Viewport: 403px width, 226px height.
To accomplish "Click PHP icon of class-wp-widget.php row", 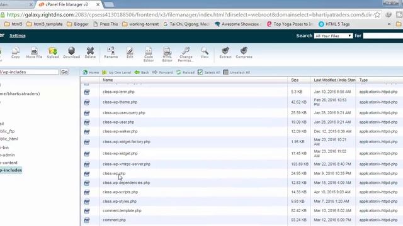I will tap(87, 154).
